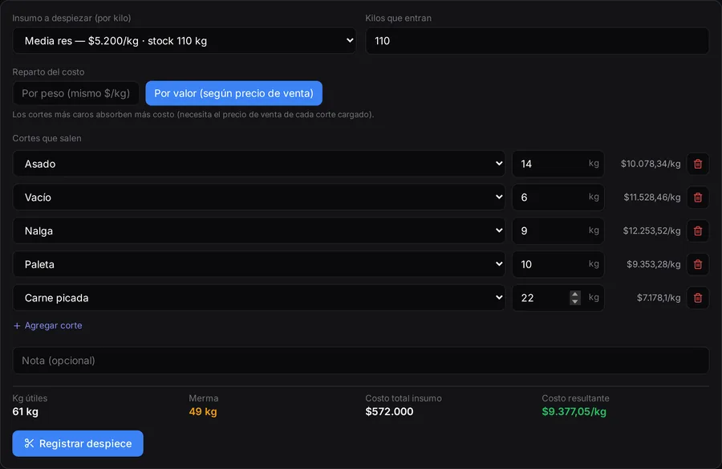The width and height of the screenshot is (722, 469).
Task: Click the '$9.377,05/kg' Costo resultante value
Action: point(574,412)
